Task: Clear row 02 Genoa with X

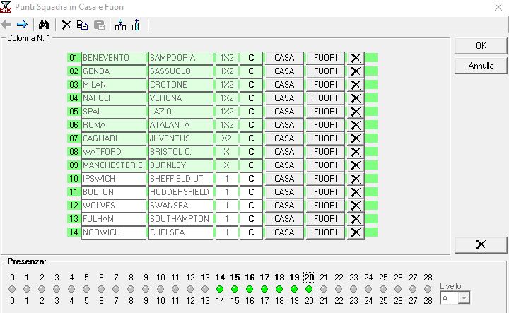Action: pos(356,71)
